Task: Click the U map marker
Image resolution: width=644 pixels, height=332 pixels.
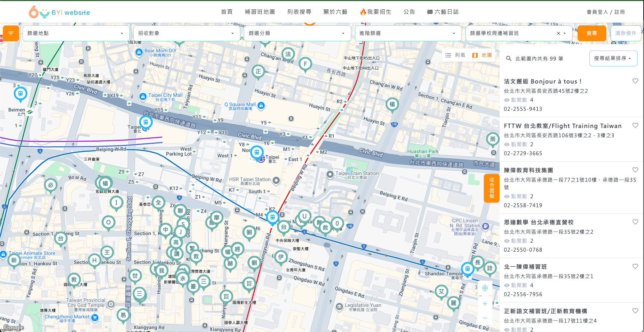Action: pos(305,216)
